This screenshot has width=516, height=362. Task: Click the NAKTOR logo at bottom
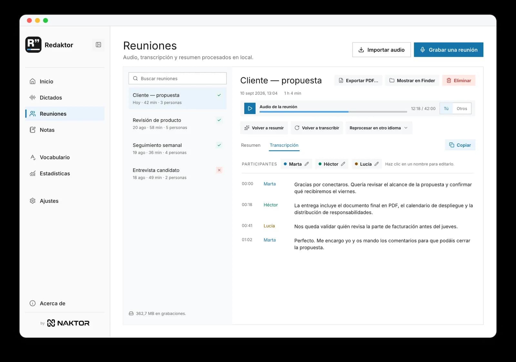coord(68,323)
